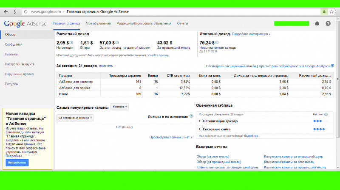Follow Подробная информация » link
The image size is (340, 190).
(x=251, y=34)
